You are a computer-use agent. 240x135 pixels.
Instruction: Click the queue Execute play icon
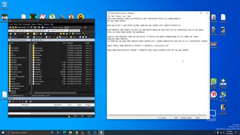pyautogui.click(x=13, y=102)
